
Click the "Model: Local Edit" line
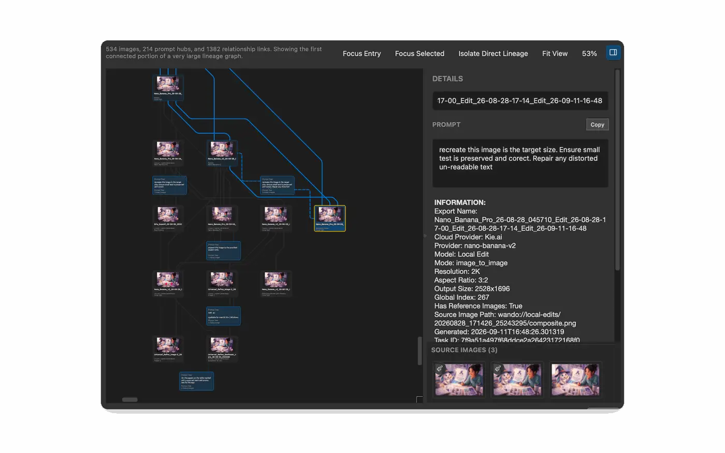[461, 254]
